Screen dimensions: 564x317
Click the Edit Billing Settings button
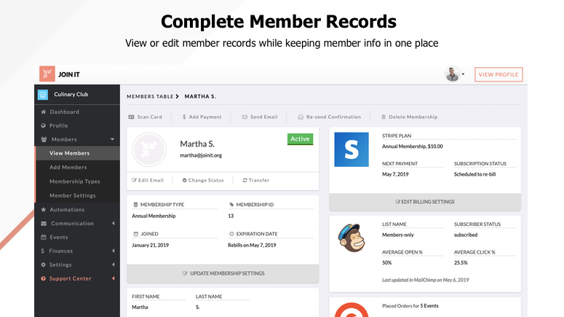(425, 202)
